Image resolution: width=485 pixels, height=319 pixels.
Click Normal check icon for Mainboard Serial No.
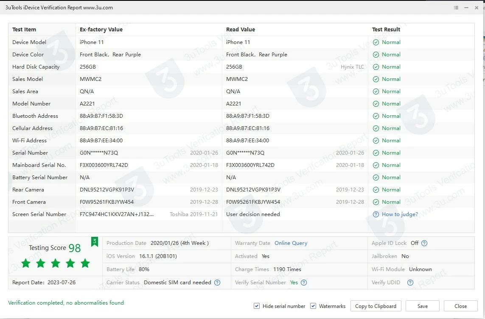point(376,165)
